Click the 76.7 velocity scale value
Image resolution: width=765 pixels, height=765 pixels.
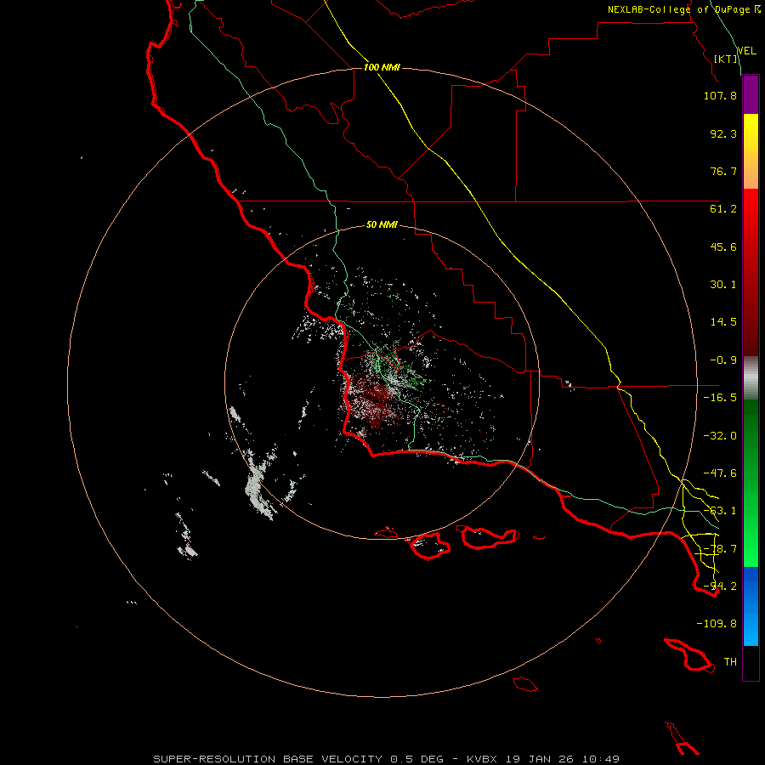pyautogui.click(x=723, y=171)
